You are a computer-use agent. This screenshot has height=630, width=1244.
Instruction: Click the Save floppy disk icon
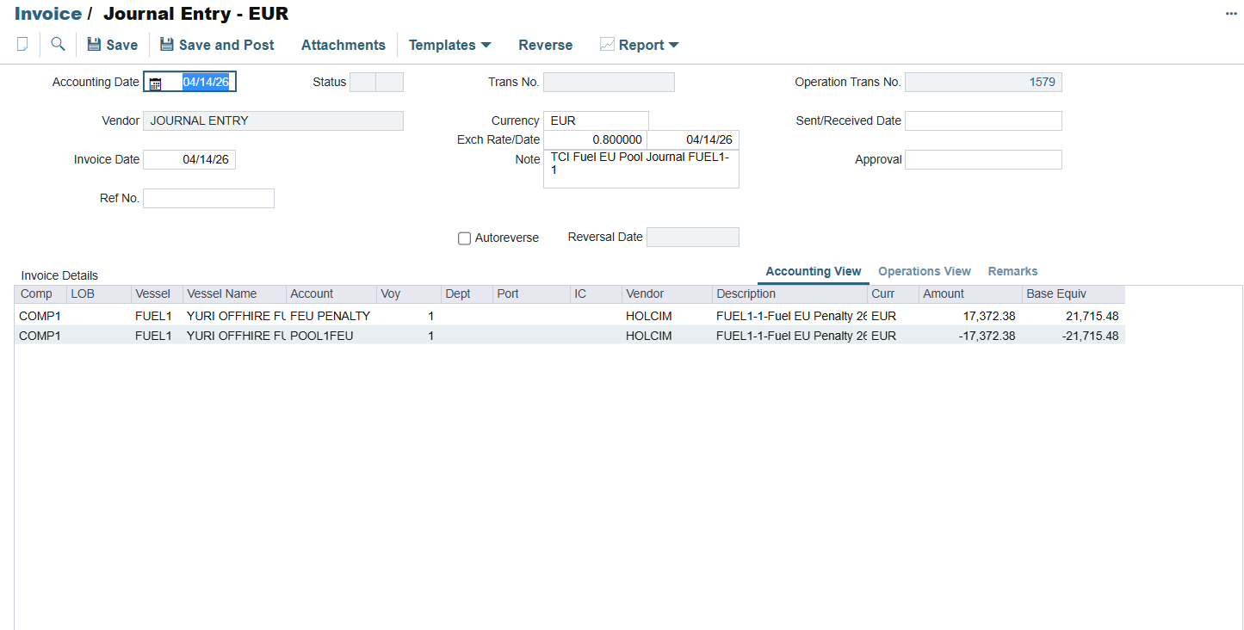pyautogui.click(x=94, y=45)
